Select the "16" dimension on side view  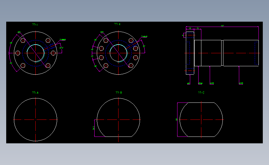190,28
